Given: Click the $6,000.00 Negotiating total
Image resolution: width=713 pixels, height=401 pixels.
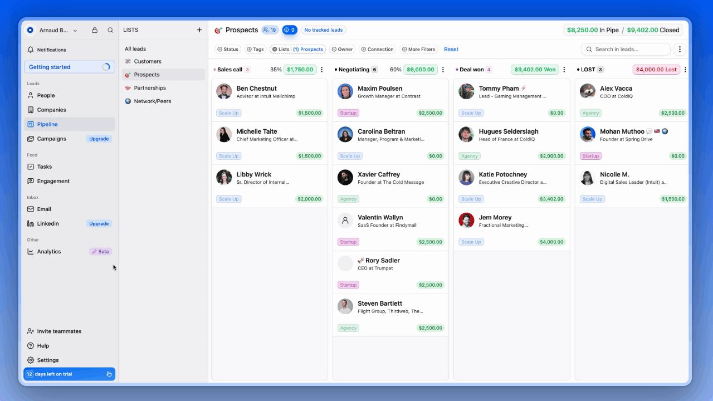Looking at the screenshot, I should coord(421,70).
